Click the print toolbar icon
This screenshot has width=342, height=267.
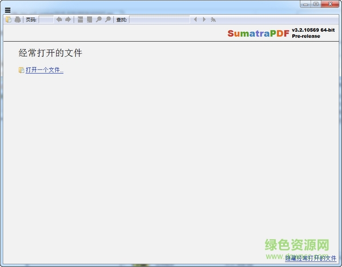pos(18,19)
